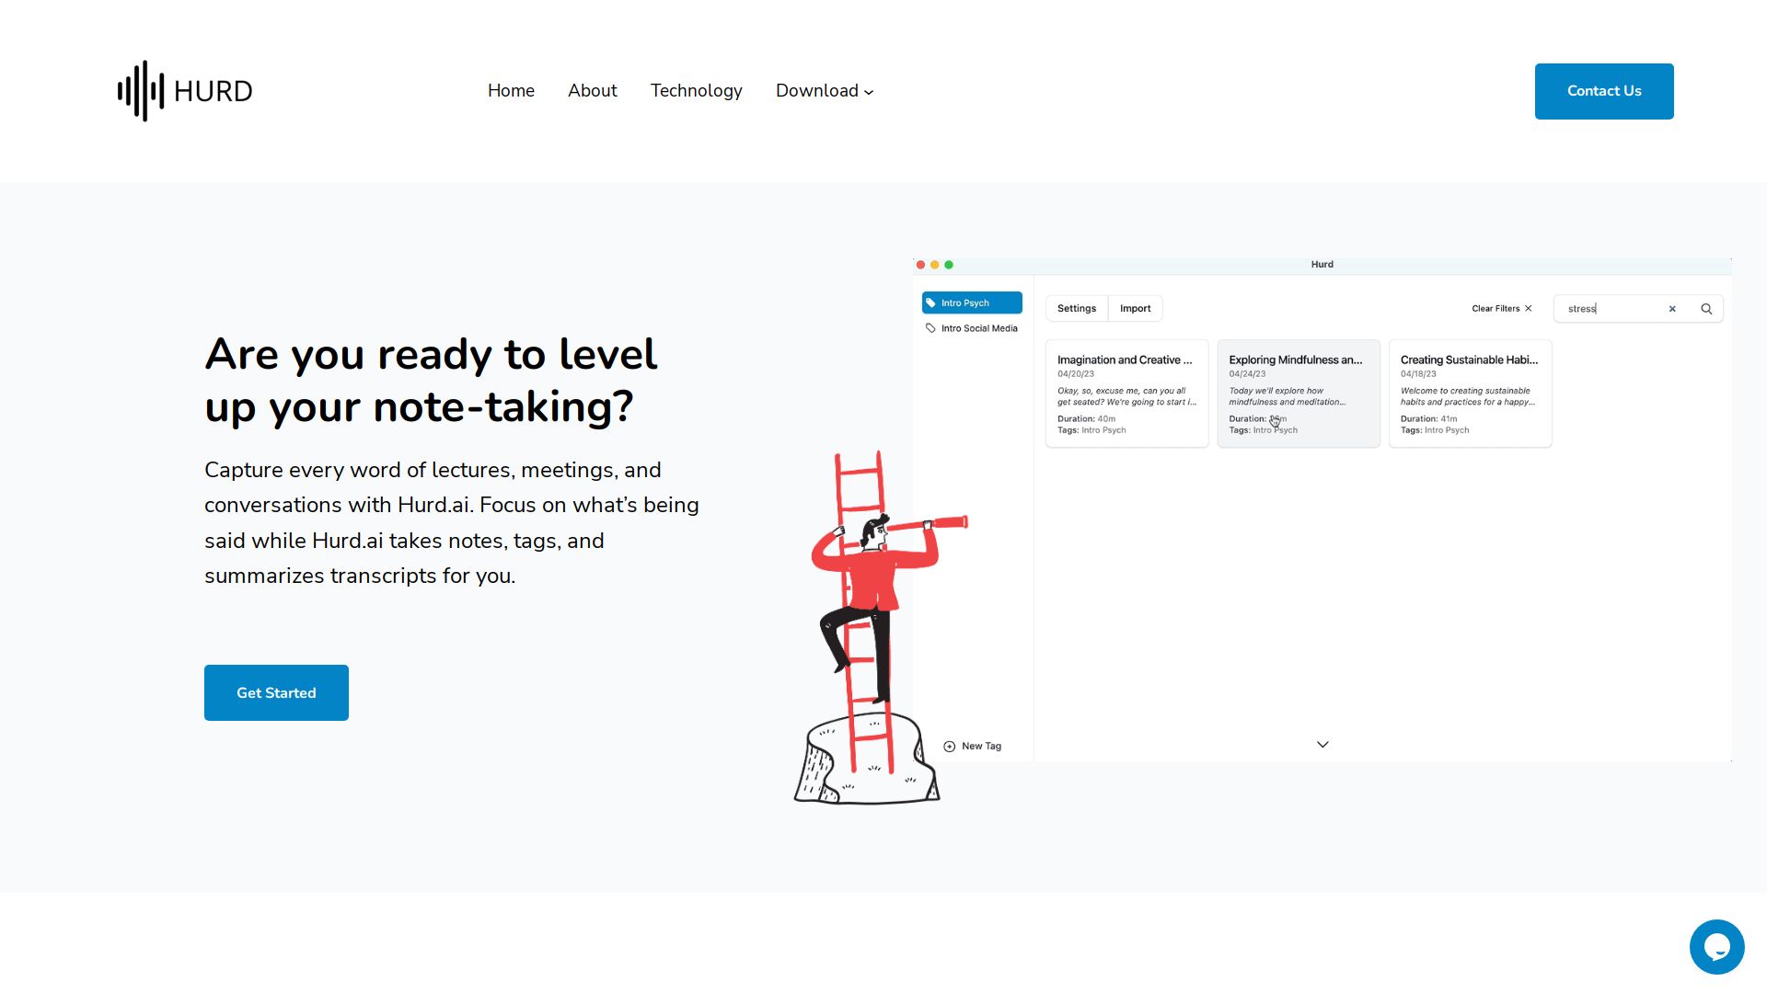Click the Import tab
This screenshot has height=993, width=1767.
click(x=1135, y=309)
